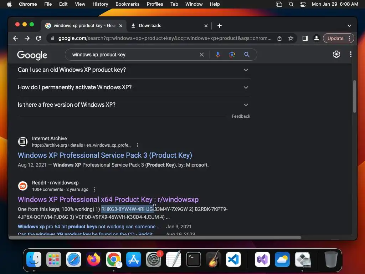Image resolution: width=365 pixels, height=274 pixels.
Task: Open Terminal from the Dock
Action: [194, 259]
